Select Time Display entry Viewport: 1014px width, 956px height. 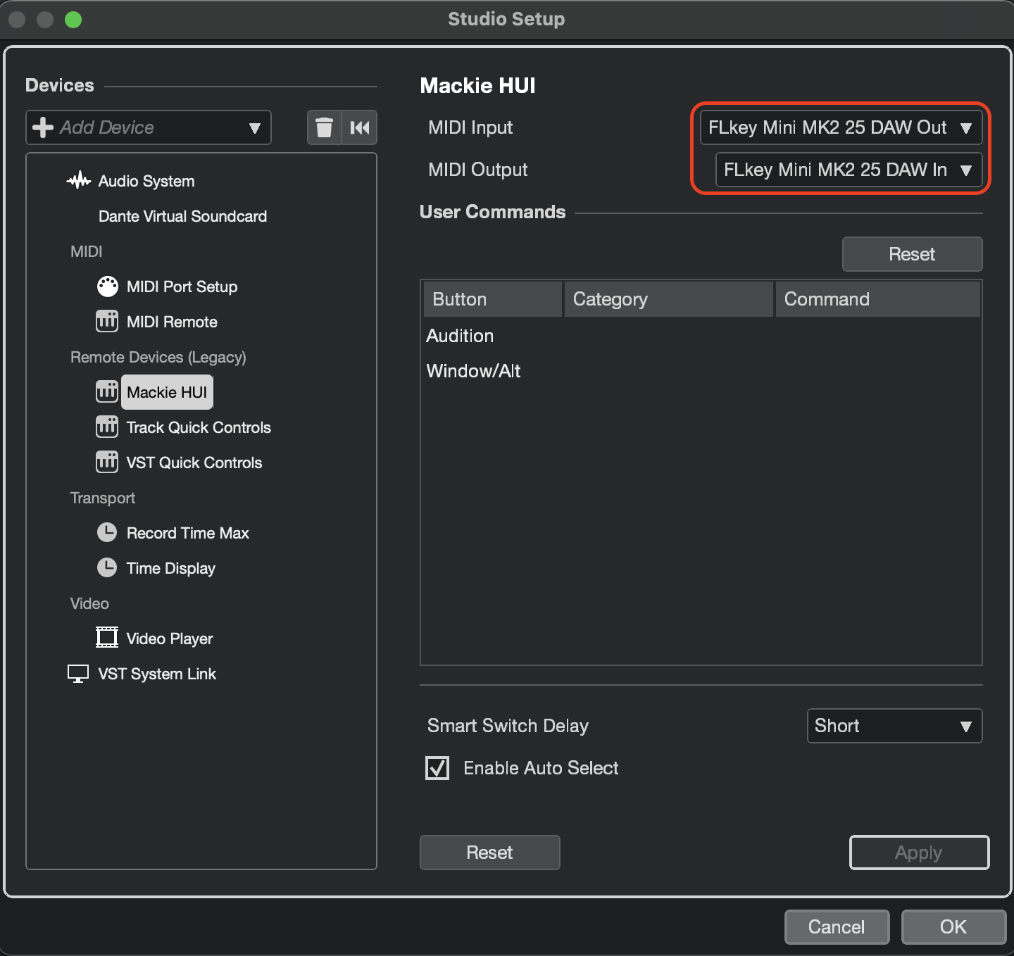coord(171,568)
